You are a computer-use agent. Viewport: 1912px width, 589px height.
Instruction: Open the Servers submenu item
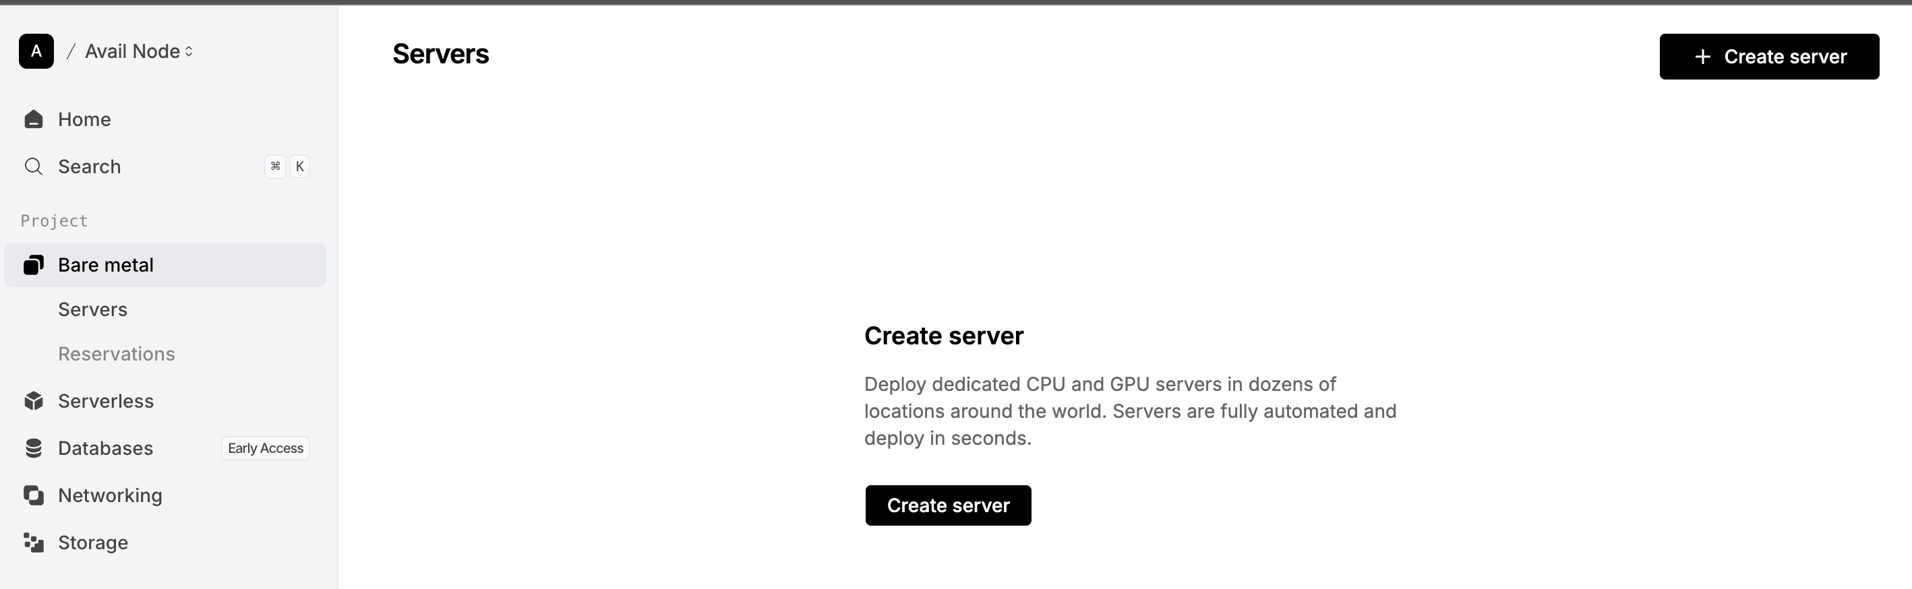[93, 309]
